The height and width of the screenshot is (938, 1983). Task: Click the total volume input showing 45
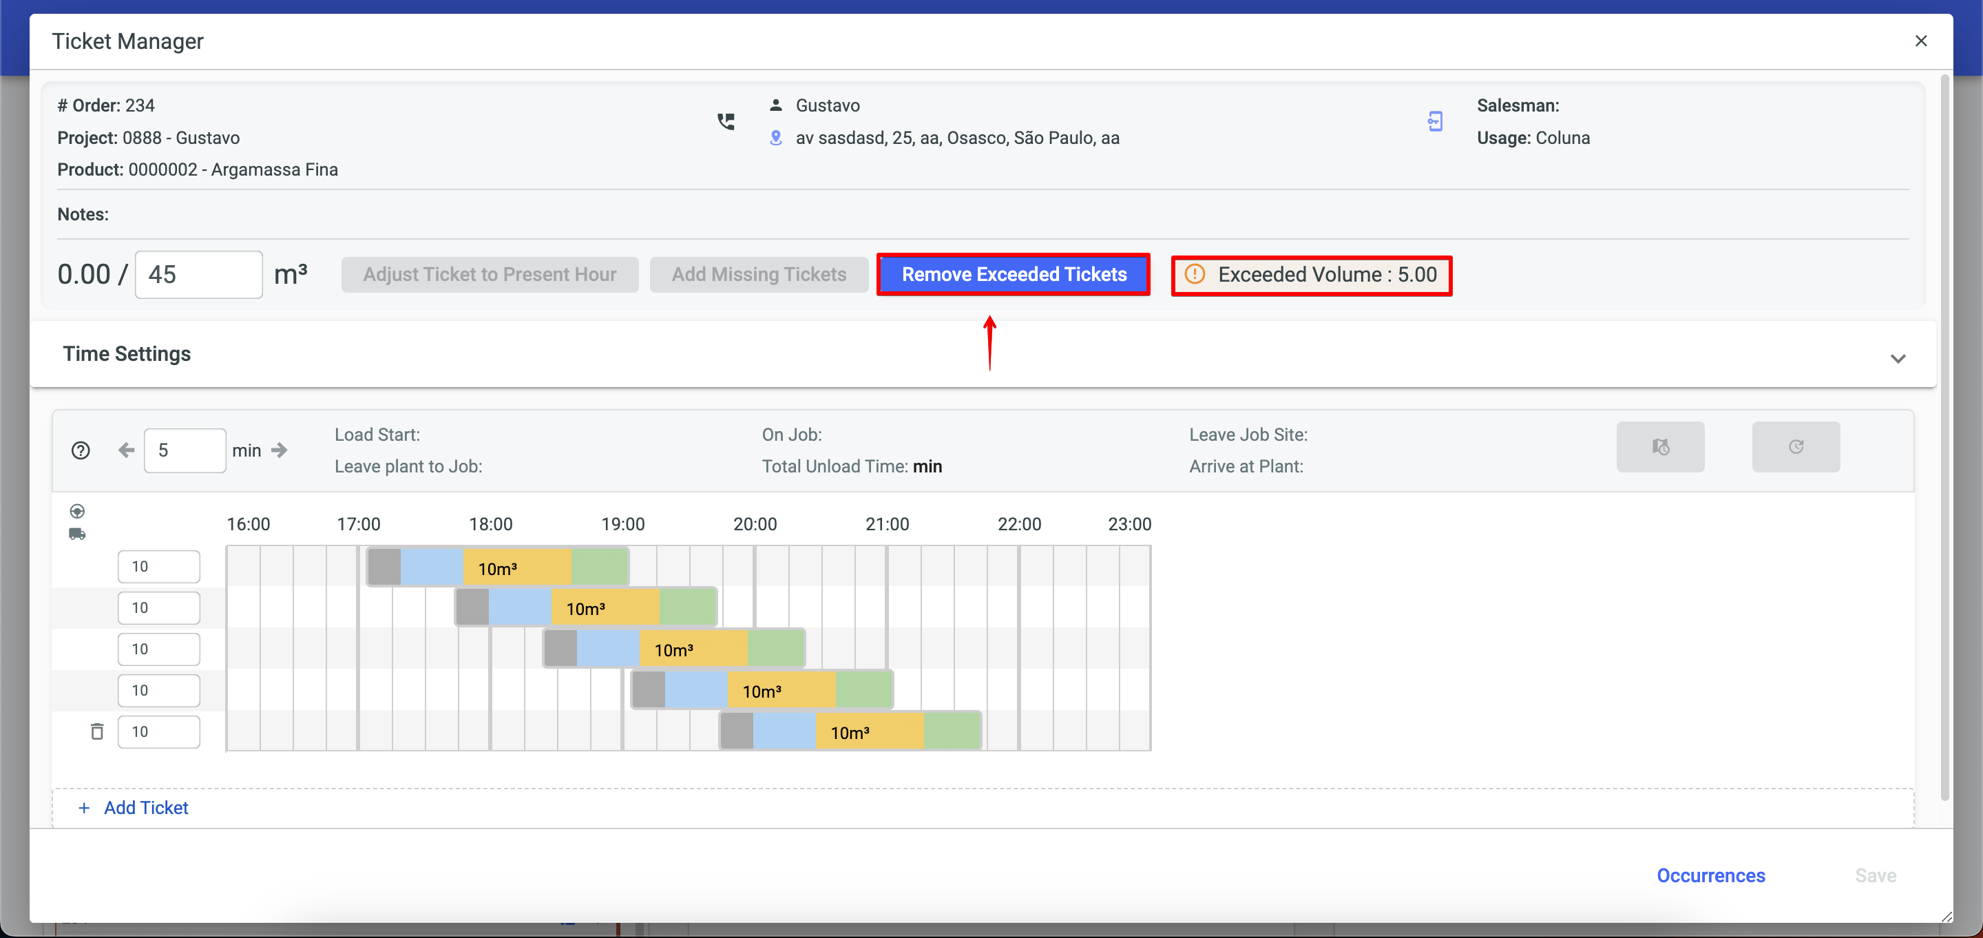pos(198,274)
